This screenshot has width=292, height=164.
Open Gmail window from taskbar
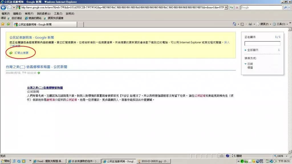(49, 161)
